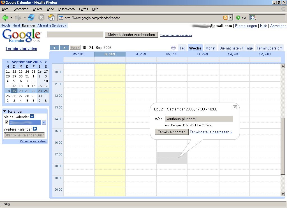Image resolution: width=287 pixels, height=208 pixels.
Task: Show previous month in mini calendar
Action: pos(8,62)
